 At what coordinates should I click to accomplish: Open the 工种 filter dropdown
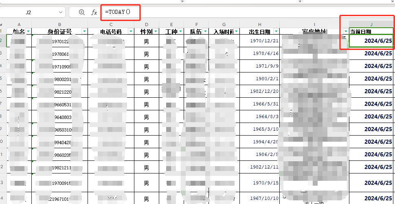pos(181,31)
